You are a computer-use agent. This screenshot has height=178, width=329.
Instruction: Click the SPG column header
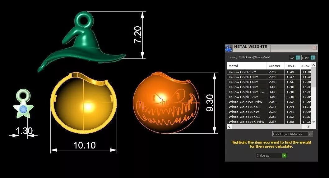coord(306,66)
